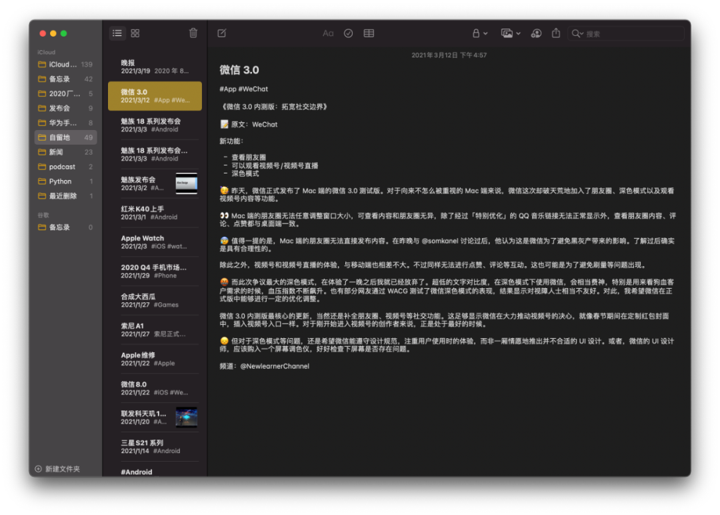Open the photo media dropdown
This screenshot has height=515, width=720.
click(x=511, y=33)
